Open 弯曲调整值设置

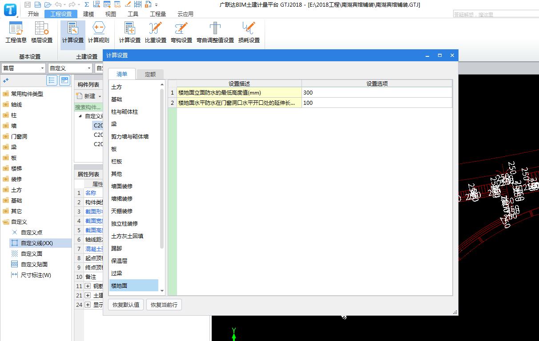pos(215,32)
